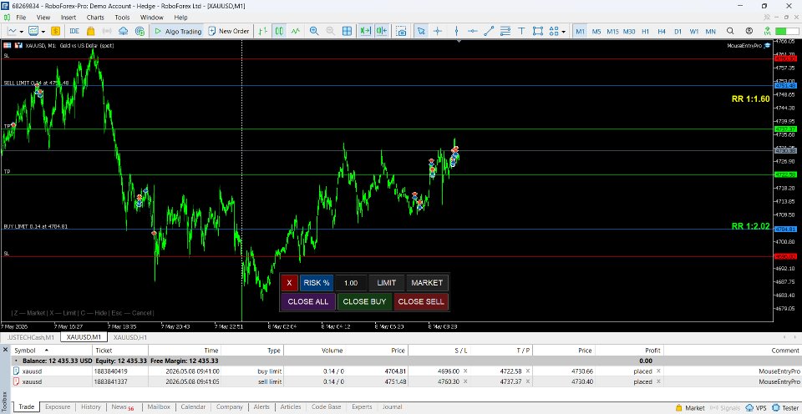Viewport: 802px width, 414px height.
Task: Toggle chart auto scroll
Action: point(365,31)
